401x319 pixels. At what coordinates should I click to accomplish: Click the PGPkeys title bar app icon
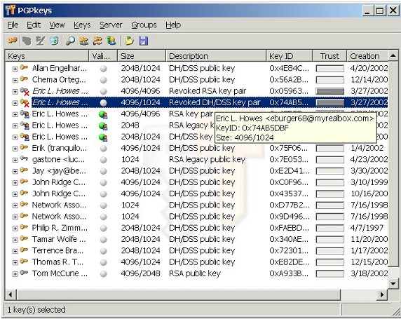point(11,11)
